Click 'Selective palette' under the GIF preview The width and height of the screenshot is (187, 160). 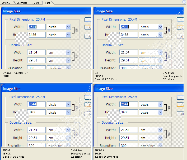coord(172,76)
